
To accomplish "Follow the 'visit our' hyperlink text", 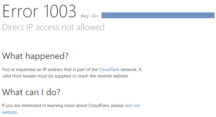I will (x=132, y=106).
